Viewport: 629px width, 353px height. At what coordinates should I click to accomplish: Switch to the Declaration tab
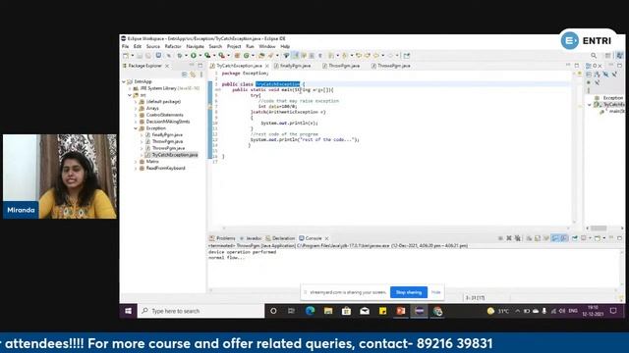tap(280, 238)
